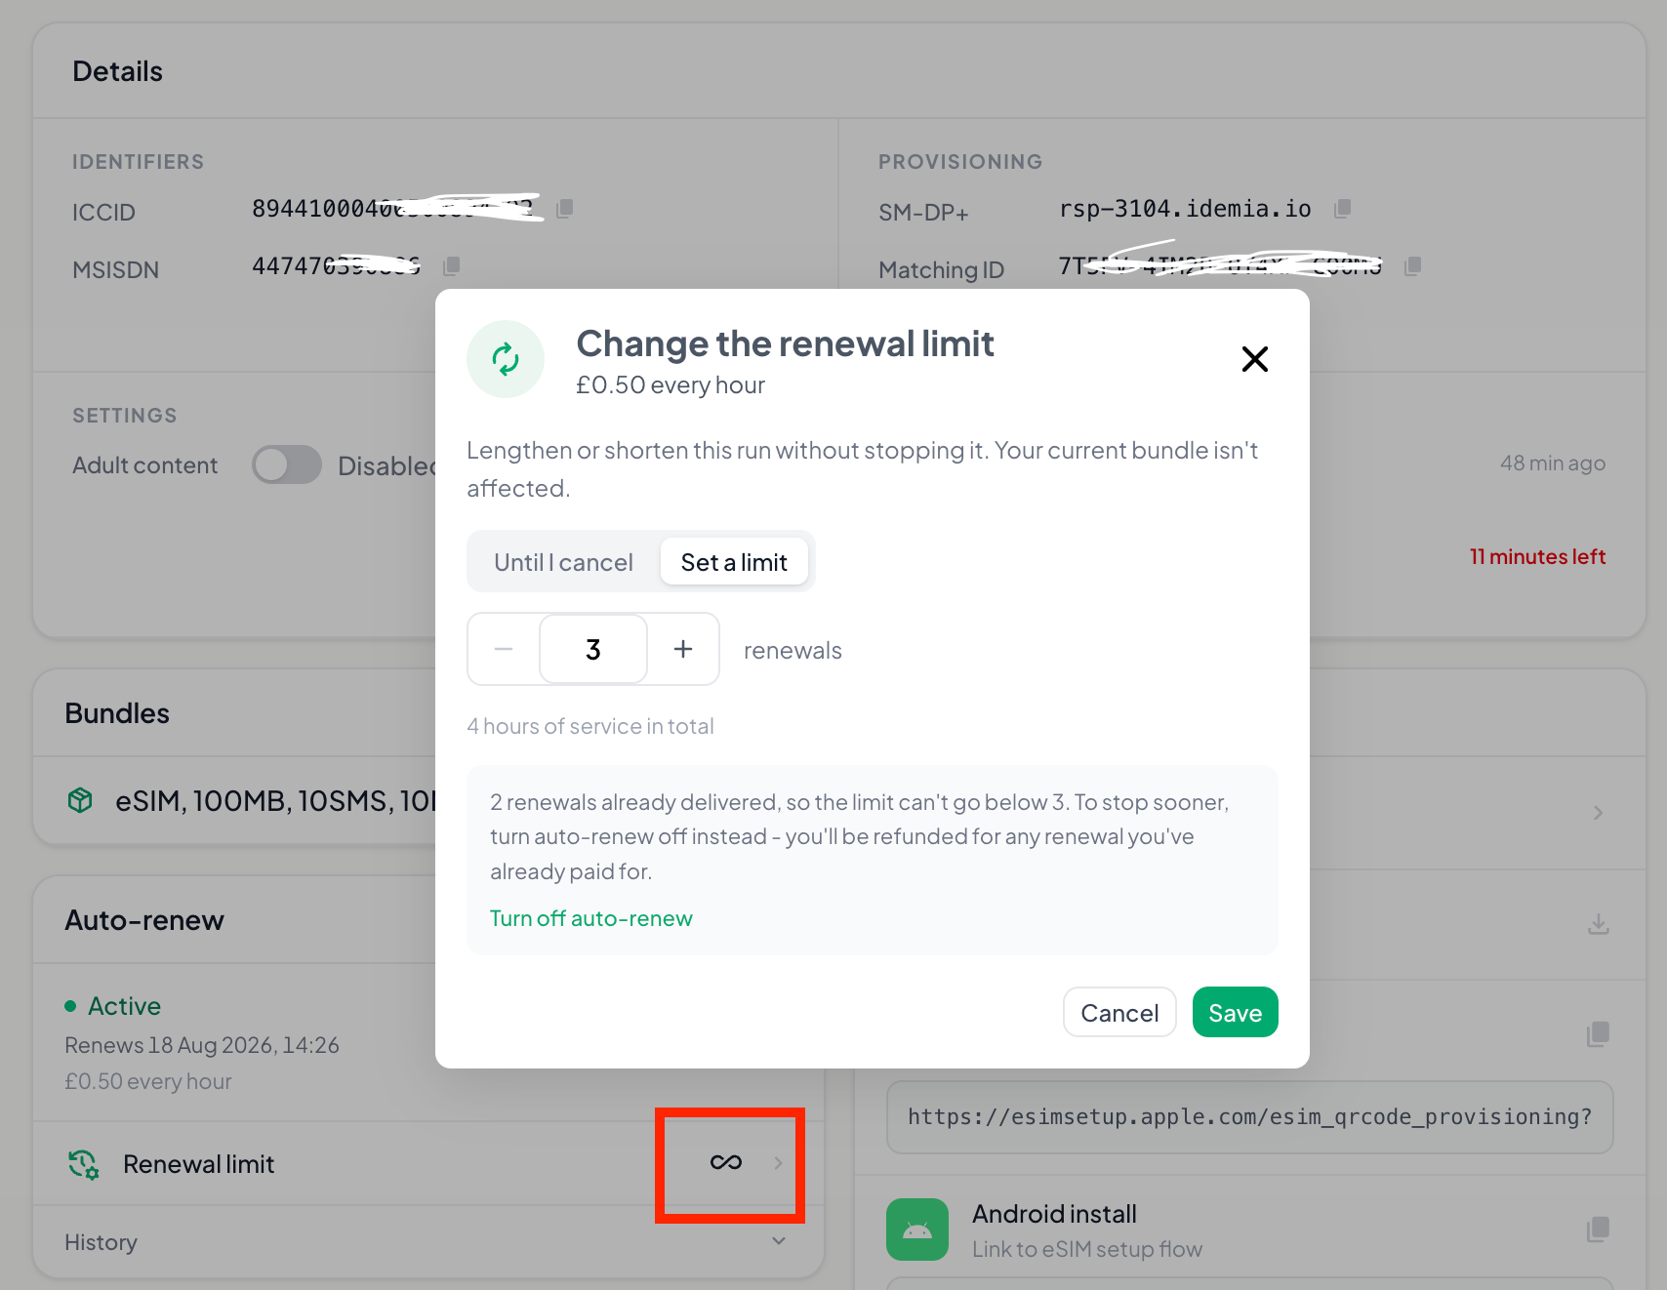Click the renewals number field

593,649
